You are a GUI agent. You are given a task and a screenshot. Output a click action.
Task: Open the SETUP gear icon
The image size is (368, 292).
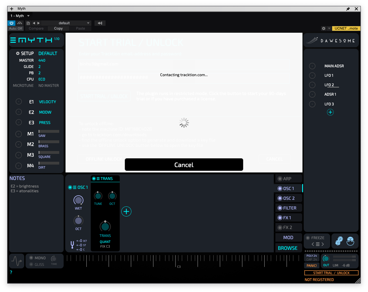pyautogui.click(x=18, y=53)
